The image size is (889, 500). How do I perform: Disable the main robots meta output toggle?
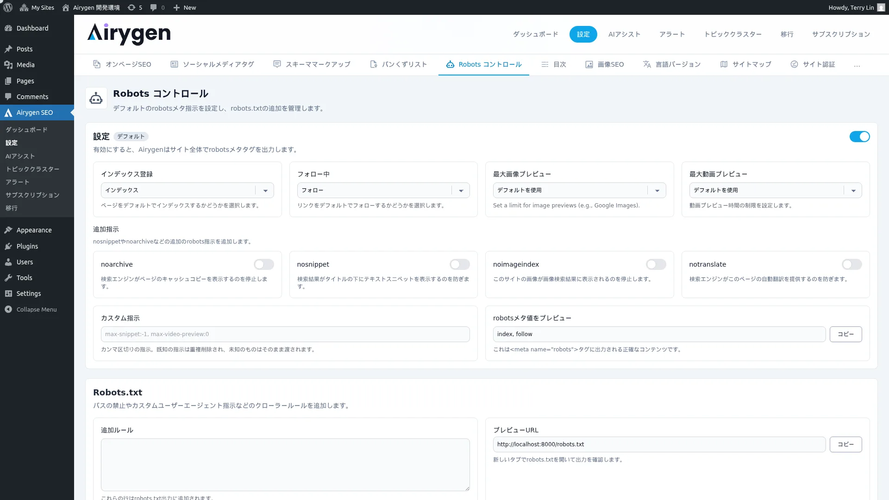point(859,137)
